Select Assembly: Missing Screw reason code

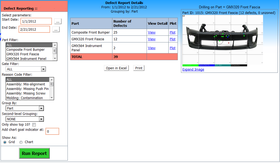[26, 93]
